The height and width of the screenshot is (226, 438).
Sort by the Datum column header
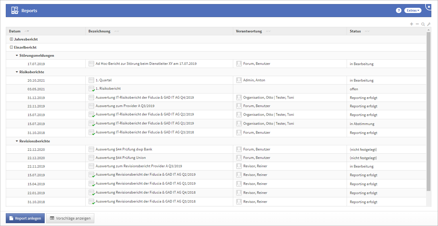(15, 31)
